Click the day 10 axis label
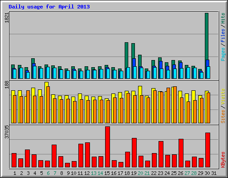The image size is (228, 178). [x=73, y=173]
